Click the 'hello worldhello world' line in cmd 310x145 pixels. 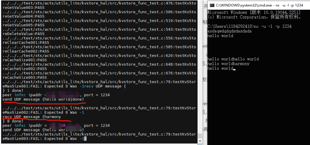(x=233, y=59)
